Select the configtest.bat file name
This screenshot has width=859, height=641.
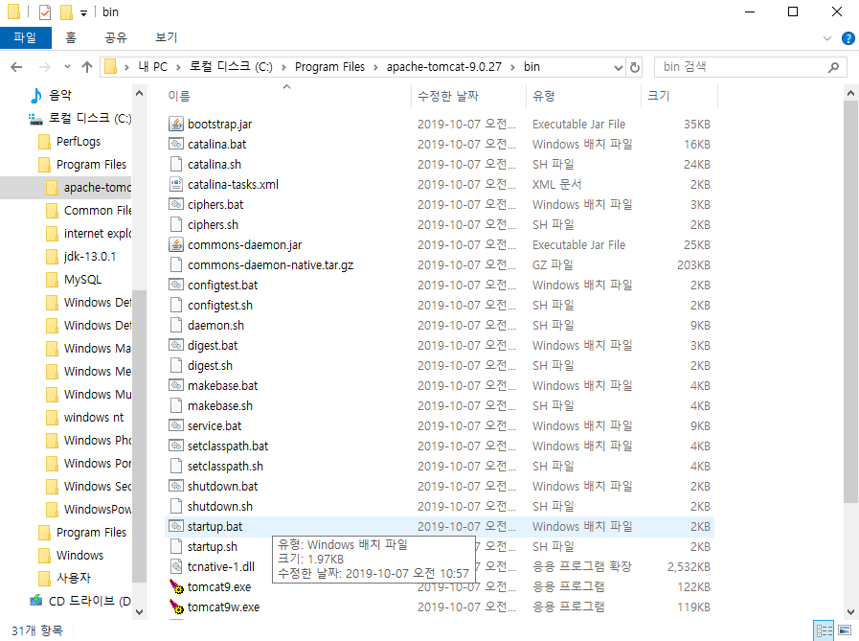point(222,286)
